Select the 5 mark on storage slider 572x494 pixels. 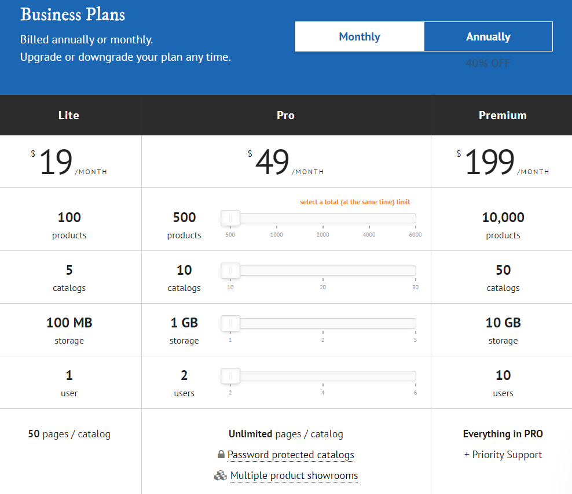[415, 340]
